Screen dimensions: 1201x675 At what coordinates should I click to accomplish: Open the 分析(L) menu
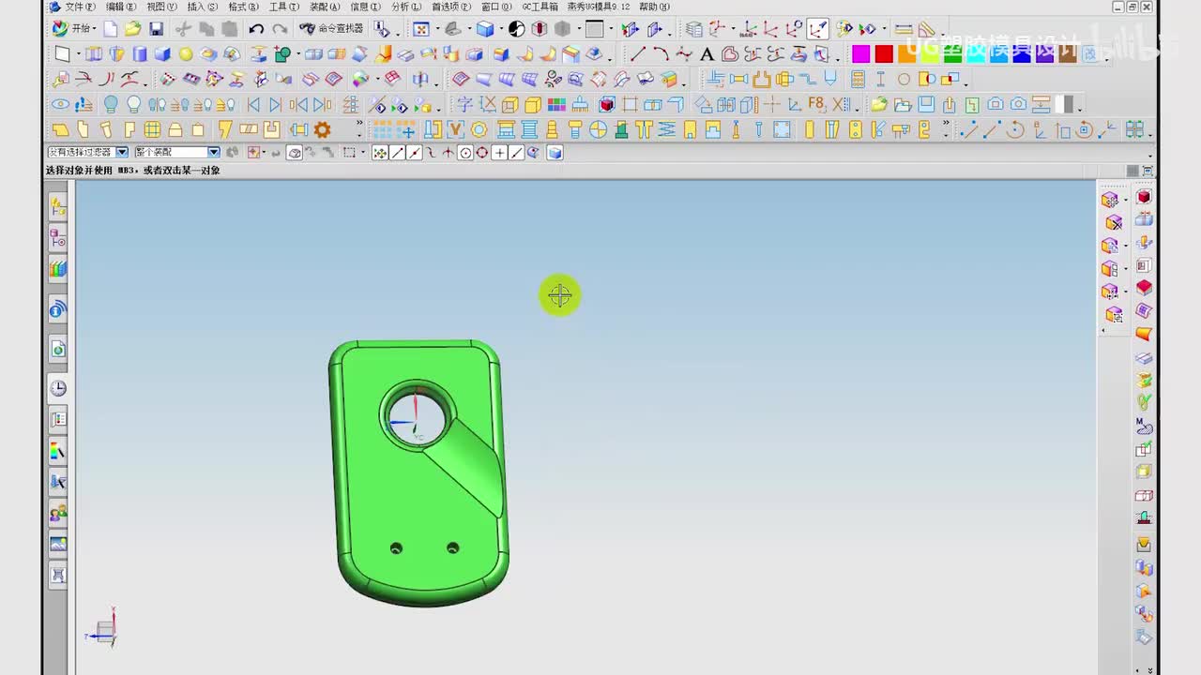[x=406, y=7]
